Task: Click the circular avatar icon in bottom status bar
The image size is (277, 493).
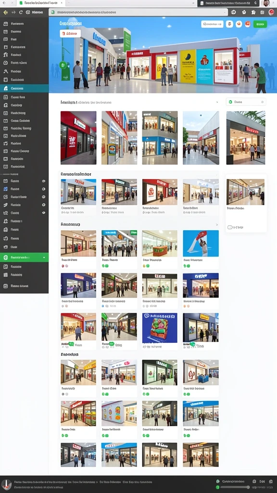Action: tap(6, 484)
